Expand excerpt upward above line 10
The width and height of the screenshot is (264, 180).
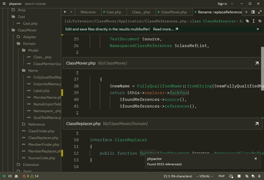coord(77,133)
